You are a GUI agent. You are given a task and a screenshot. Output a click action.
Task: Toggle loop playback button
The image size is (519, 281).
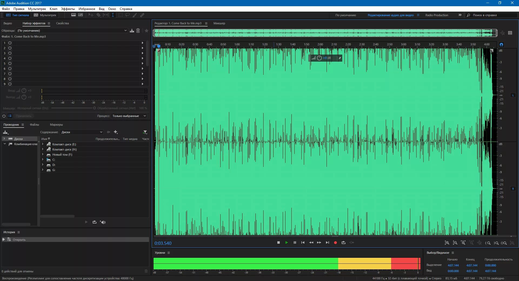pos(344,243)
